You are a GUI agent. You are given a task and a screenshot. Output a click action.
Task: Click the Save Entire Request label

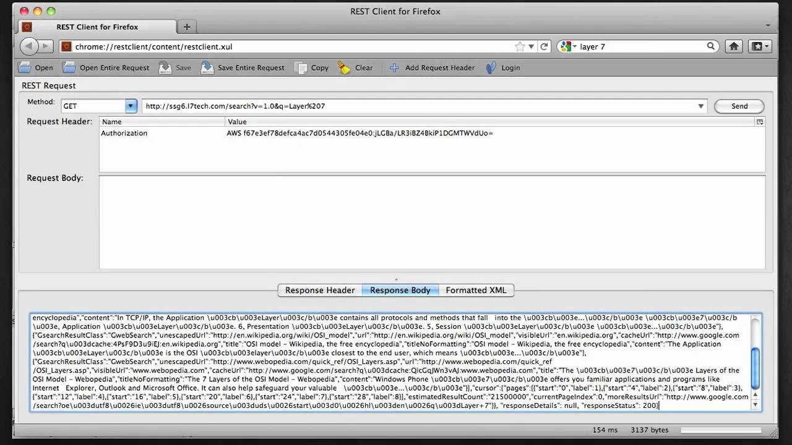(251, 68)
